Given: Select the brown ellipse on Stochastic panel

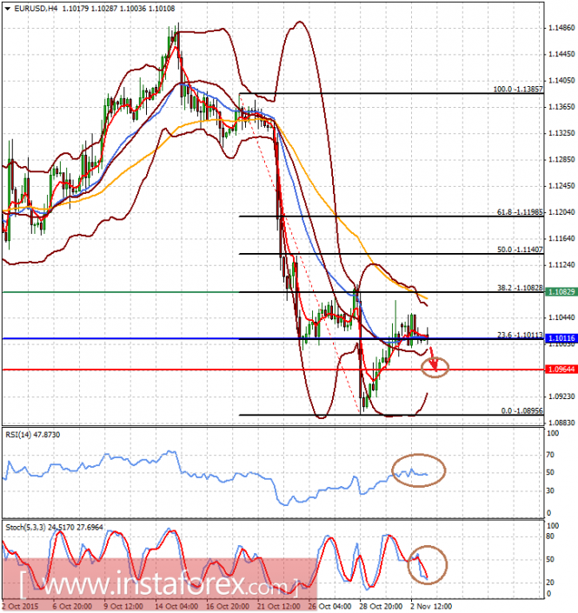Looking at the screenshot, I should [427, 565].
